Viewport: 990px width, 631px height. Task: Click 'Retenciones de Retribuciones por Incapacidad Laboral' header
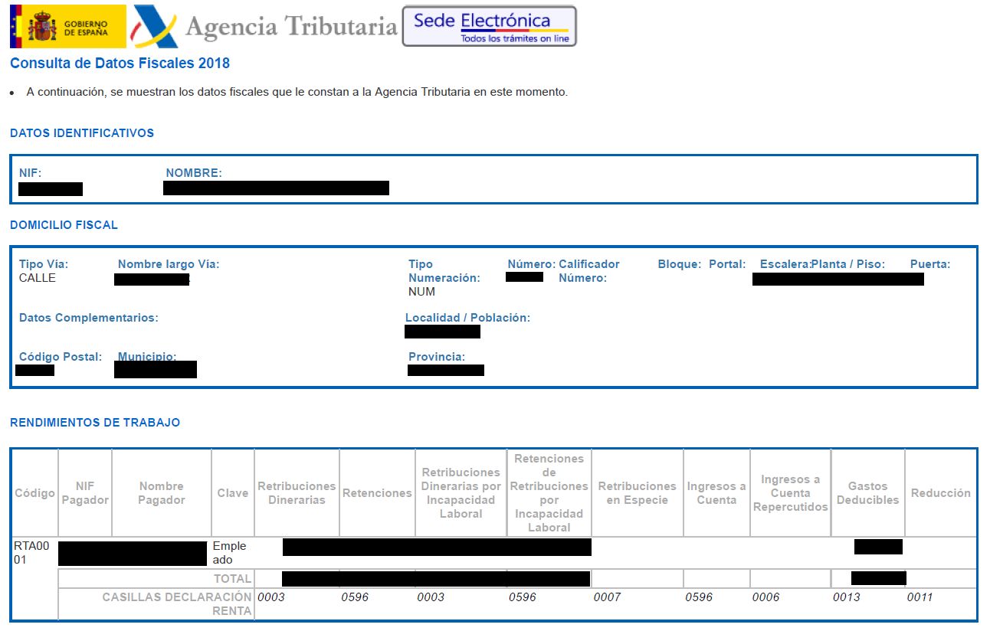point(549,493)
